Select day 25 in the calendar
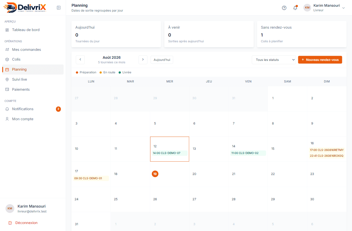This screenshot has height=231, width=352. click(x=130, y=199)
